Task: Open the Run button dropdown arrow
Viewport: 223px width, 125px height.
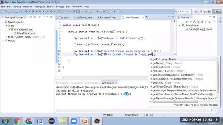Action: 36,11
